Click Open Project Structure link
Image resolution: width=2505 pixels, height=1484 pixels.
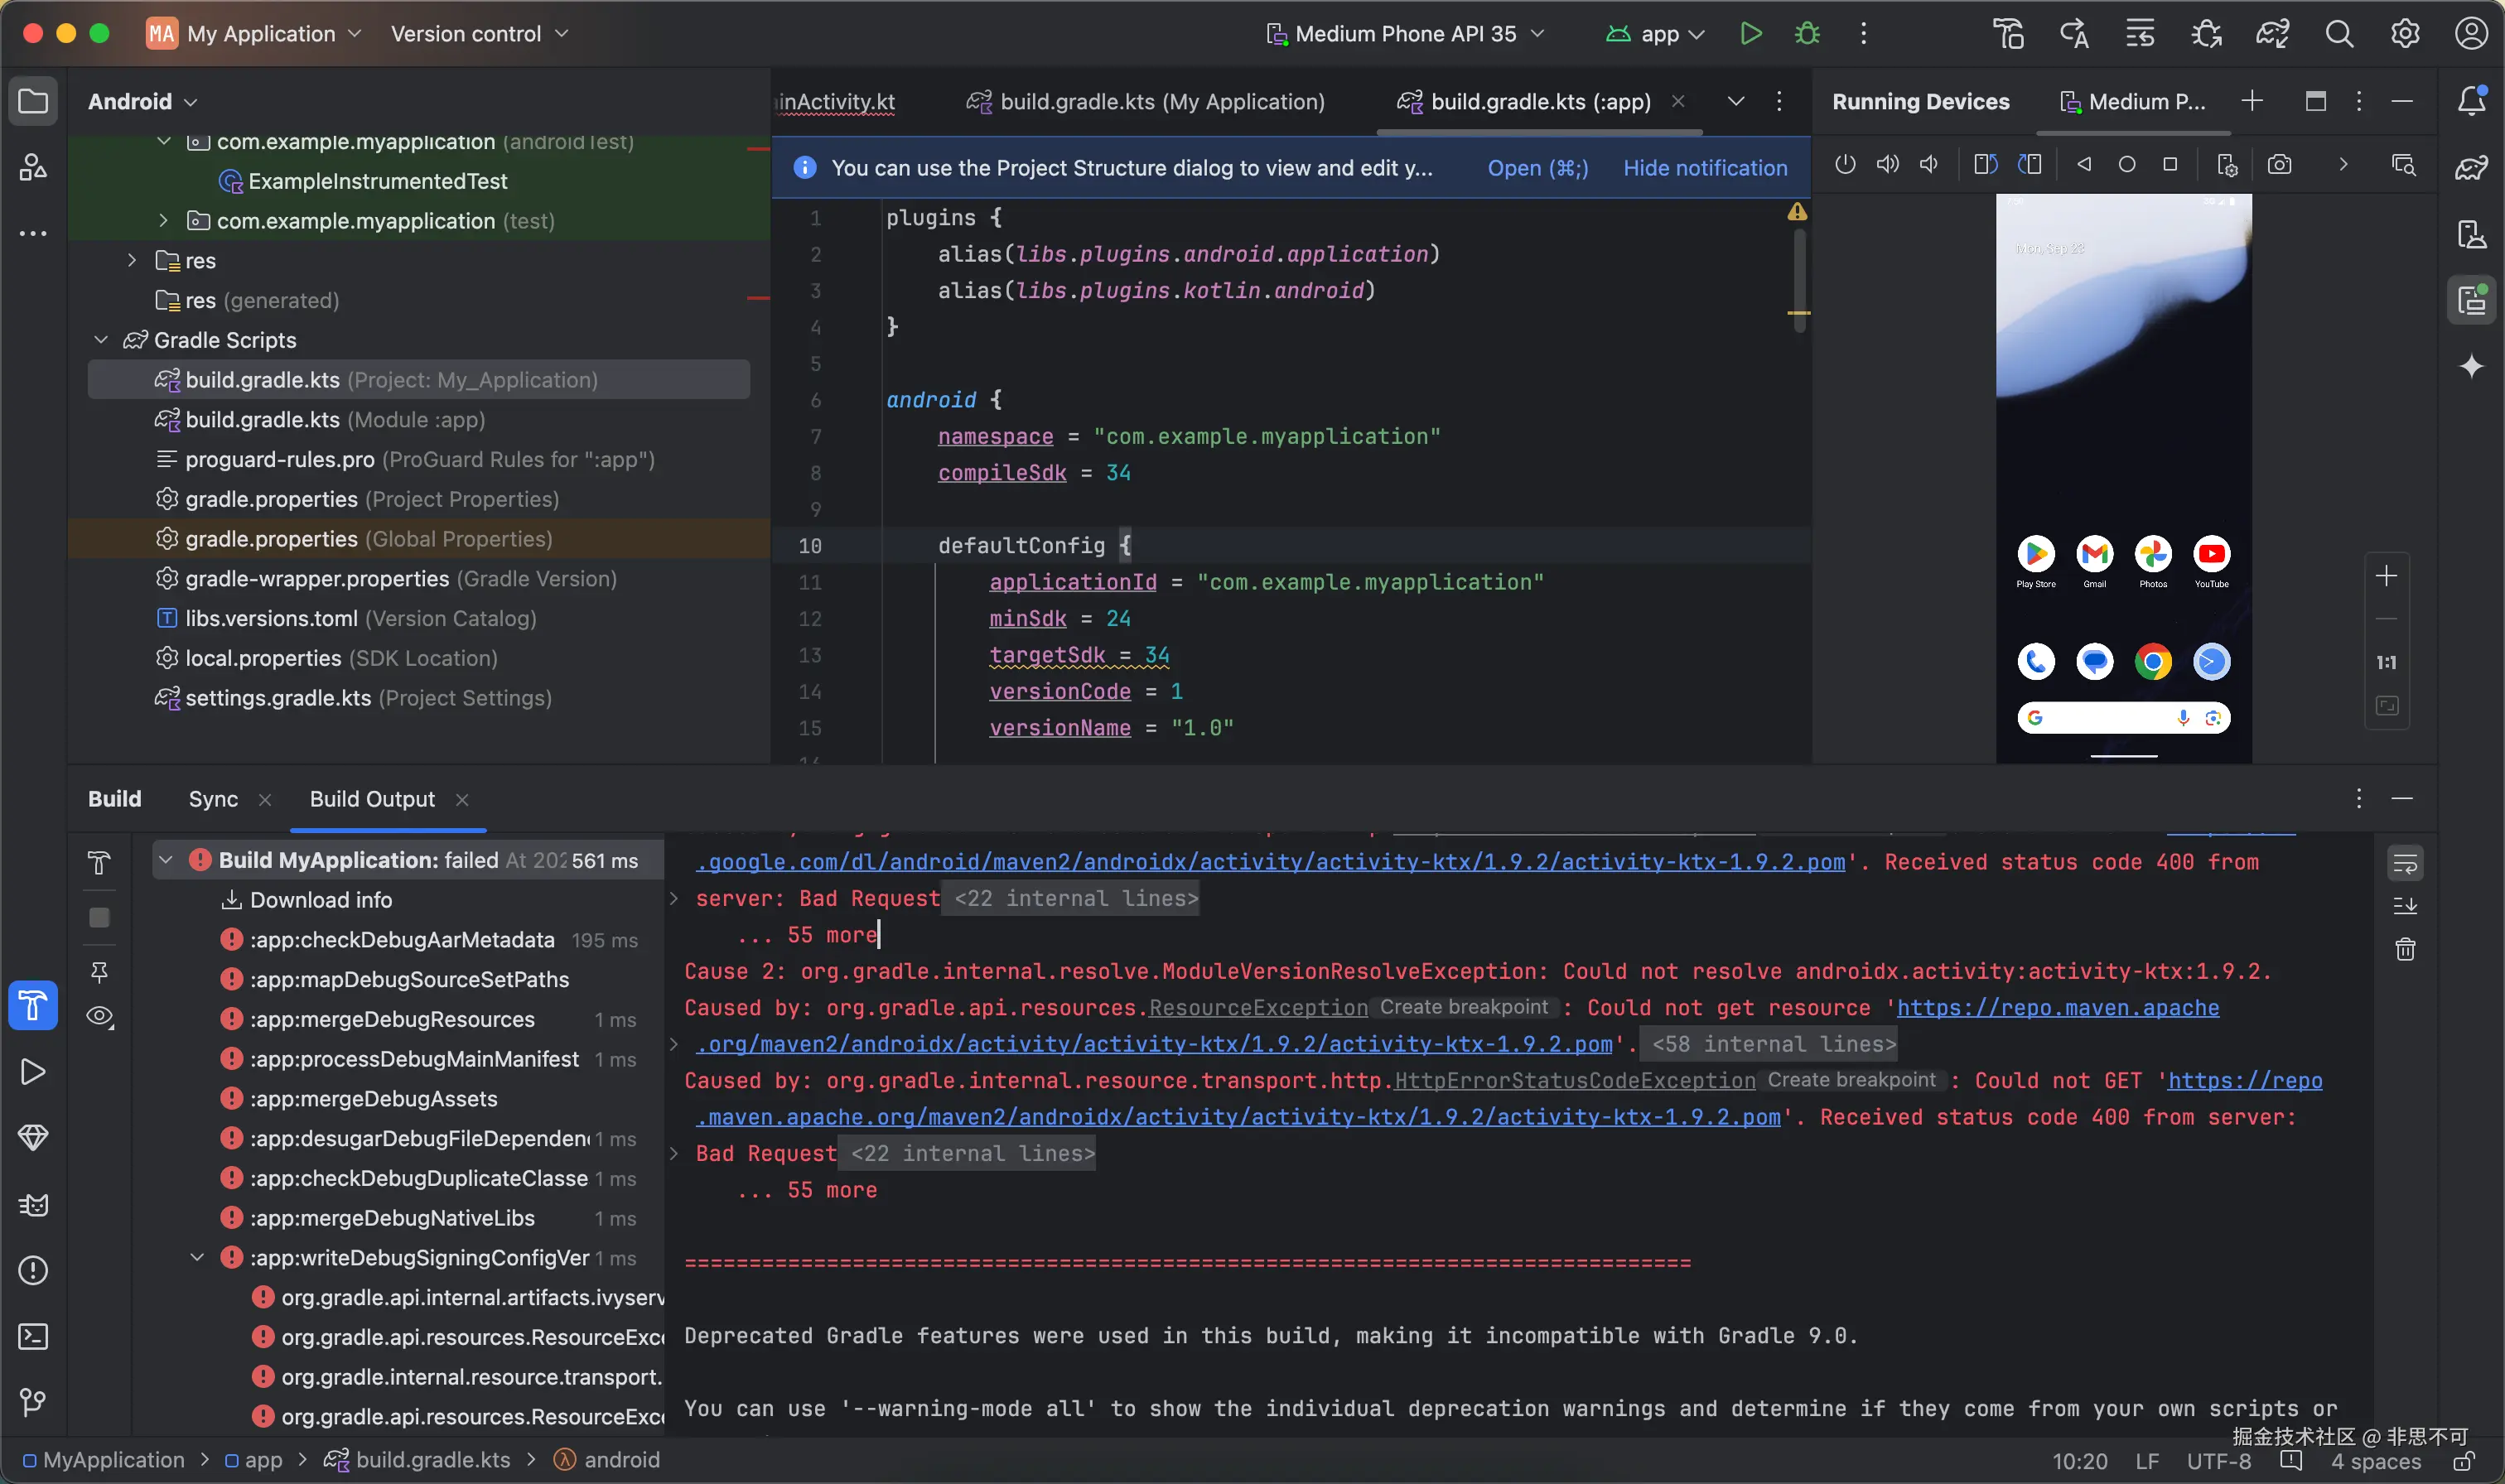[1537, 168]
